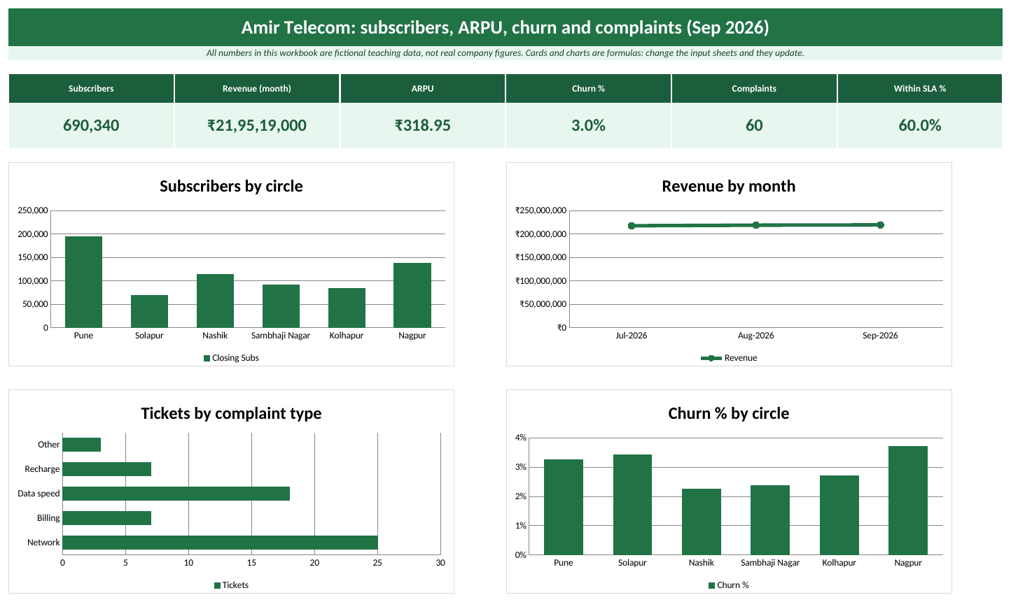Select the Data speed bar in the tickets chart
The height and width of the screenshot is (602, 1011).
176,494
